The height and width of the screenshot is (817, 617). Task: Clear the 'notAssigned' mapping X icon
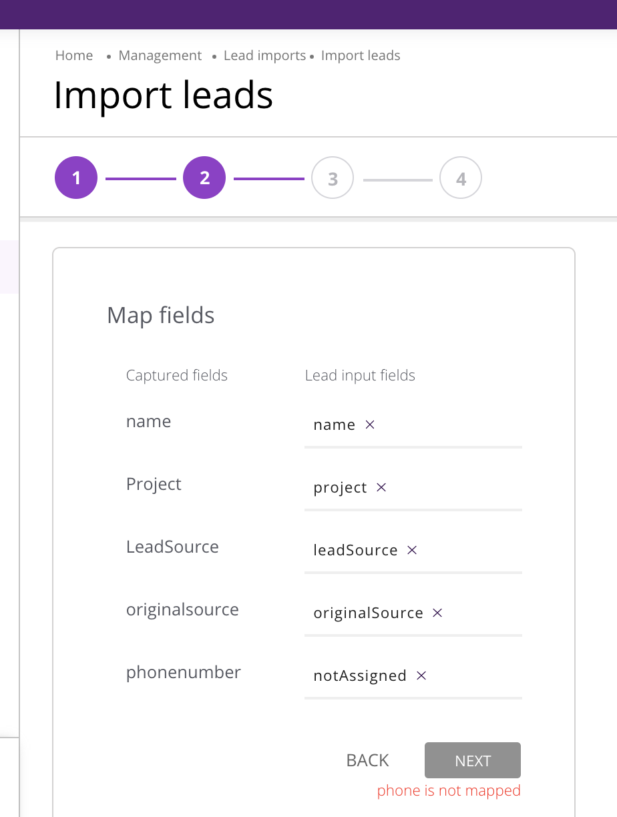(421, 675)
